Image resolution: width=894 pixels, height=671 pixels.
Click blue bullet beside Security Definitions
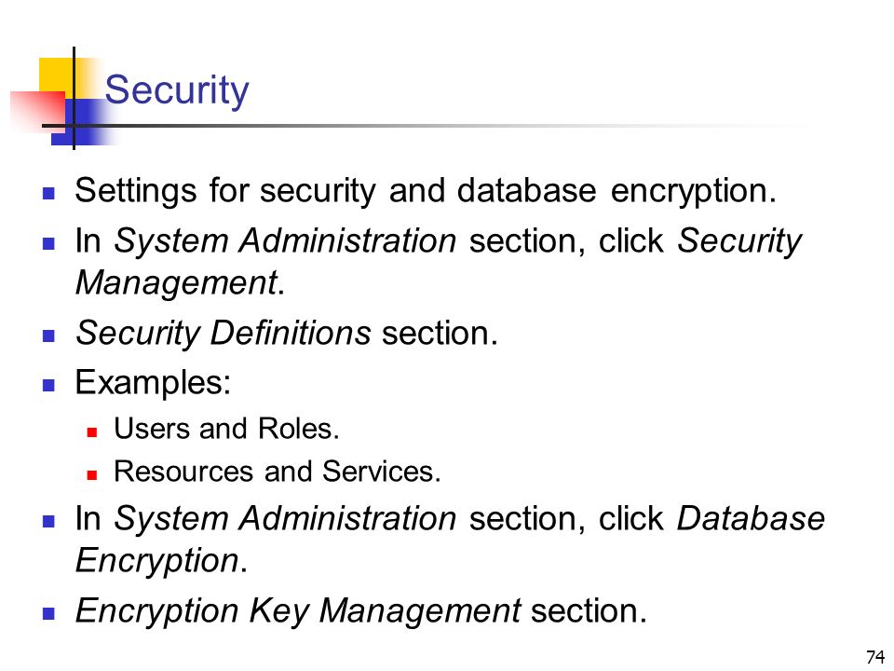48,335
